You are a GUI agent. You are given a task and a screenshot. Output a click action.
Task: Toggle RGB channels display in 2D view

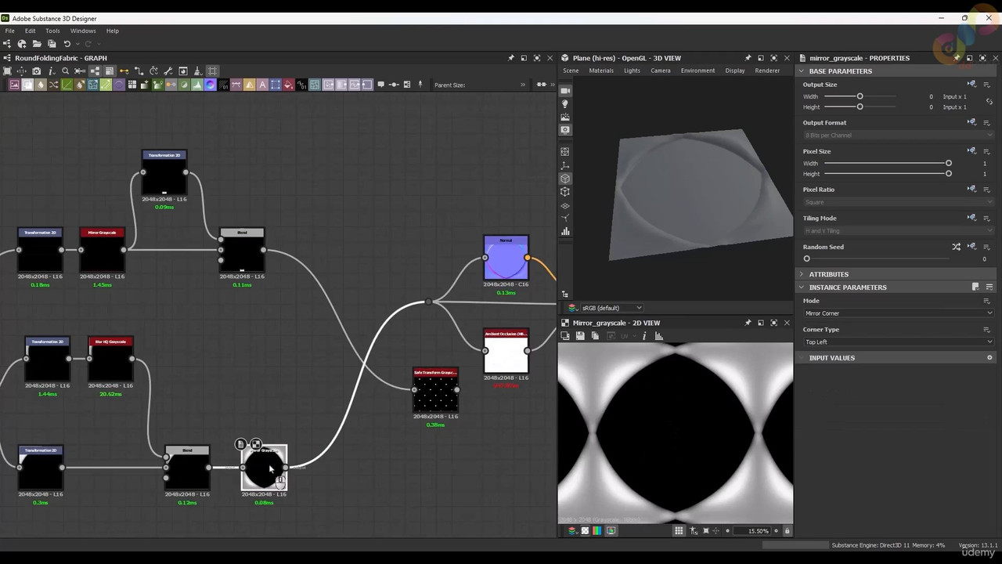(x=597, y=531)
